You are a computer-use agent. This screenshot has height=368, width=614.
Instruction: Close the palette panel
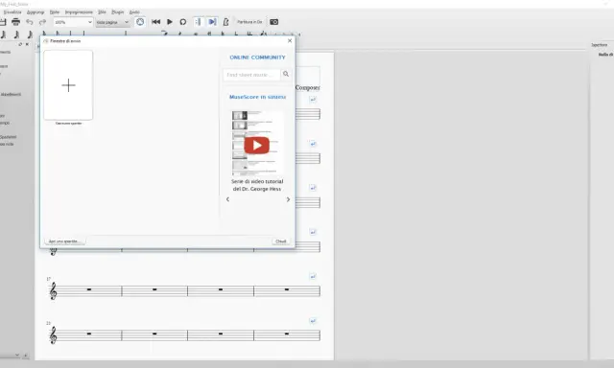coord(27,44)
